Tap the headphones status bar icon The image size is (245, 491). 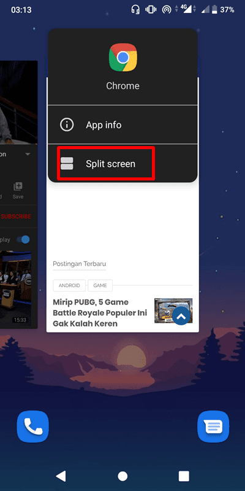click(x=135, y=10)
